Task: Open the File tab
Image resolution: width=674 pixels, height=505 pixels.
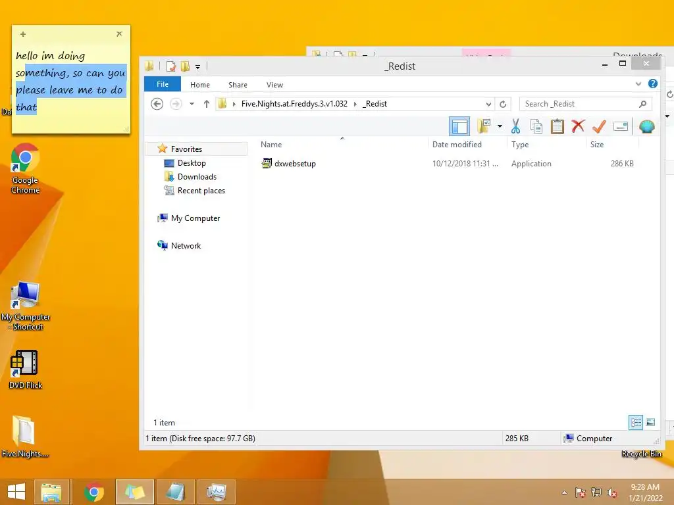Action: pos(163,84)
